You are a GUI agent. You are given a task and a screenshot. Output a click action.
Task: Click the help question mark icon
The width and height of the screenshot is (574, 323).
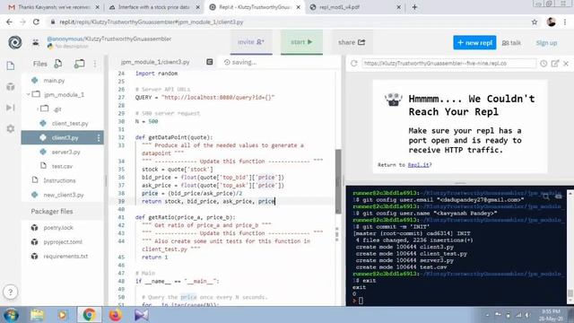[x=10, y=292]
